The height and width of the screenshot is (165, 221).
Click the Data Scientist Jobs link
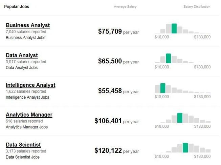coord(23,157)
